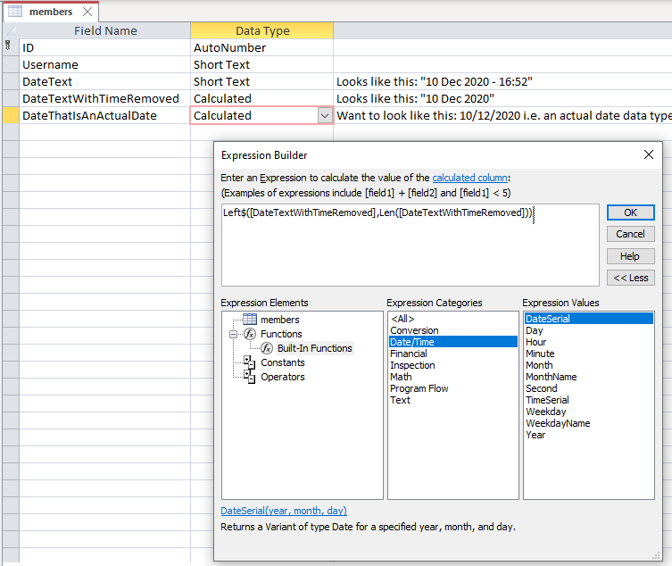The image size is (672, 566).
Task: Click AutoNumber data type cell
Action: [x=261, y=47]
